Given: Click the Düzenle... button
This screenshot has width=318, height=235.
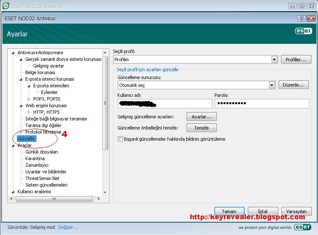Looking at the screenshot, I should pyautogui.click(x=294, y=85).
